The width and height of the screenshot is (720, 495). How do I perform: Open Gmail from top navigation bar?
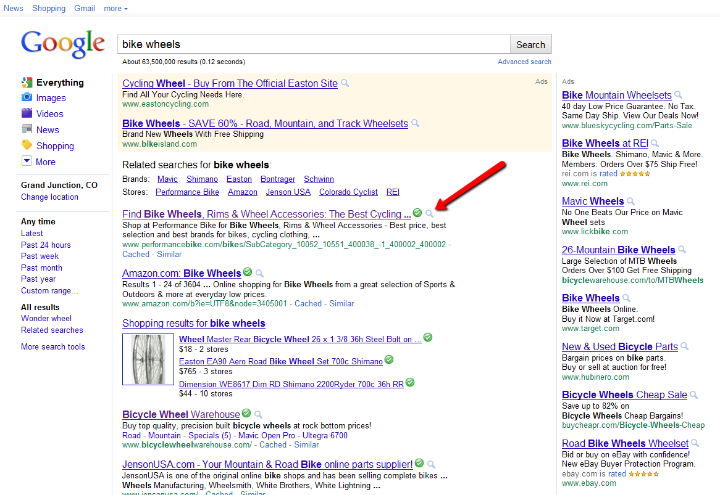coord(85,8)
